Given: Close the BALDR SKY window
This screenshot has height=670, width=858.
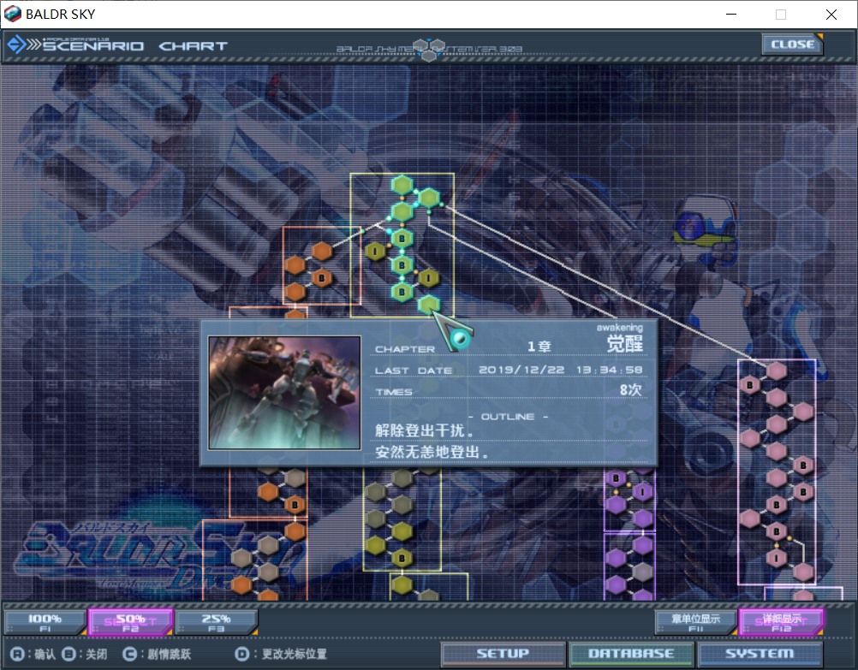Looking at the screenshot, I should (x=831, y=15).
